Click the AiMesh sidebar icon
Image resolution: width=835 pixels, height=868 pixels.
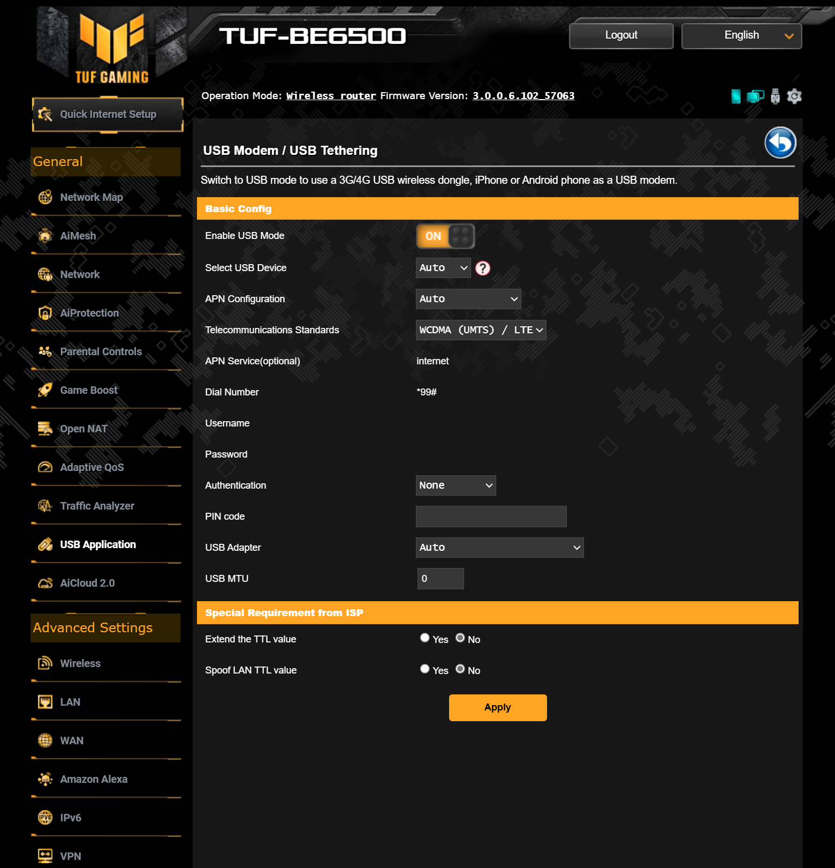coord(45,236)
